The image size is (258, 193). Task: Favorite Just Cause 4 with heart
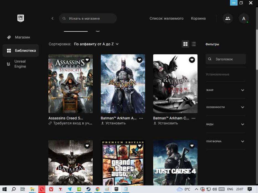192,146
